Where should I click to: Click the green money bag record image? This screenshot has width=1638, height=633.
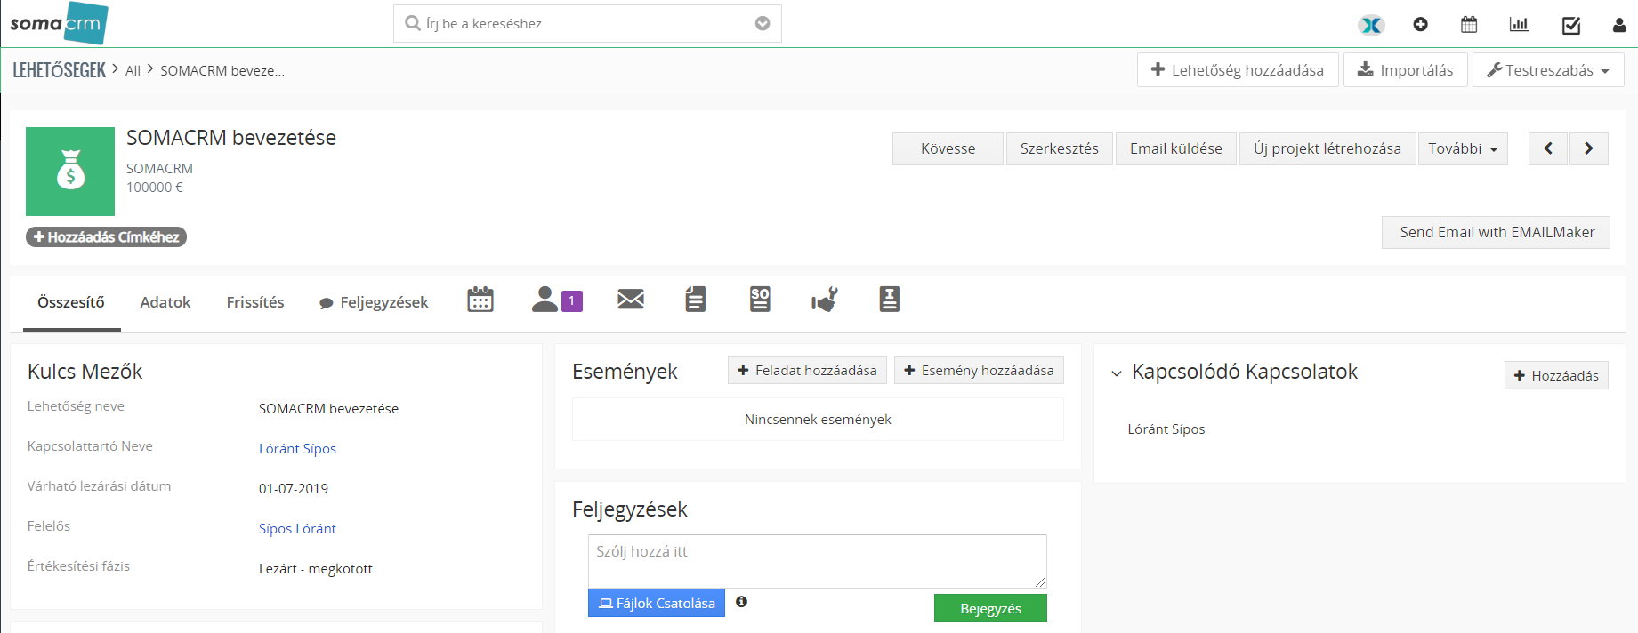coord(70,172)
